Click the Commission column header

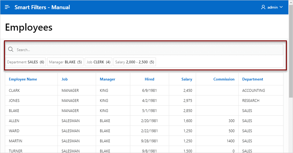pyautogui.click(x=224, y=79)
